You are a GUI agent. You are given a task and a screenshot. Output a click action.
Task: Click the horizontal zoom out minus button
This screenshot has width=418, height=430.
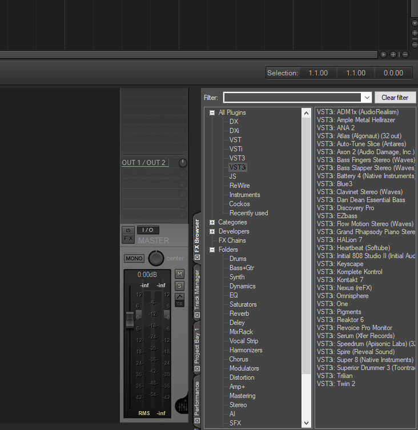405,55
